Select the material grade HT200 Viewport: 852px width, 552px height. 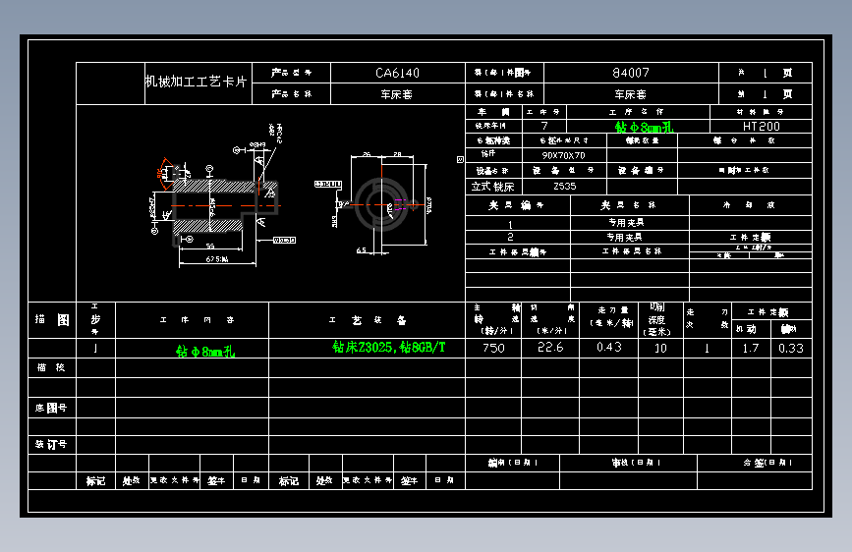[762, 127]
